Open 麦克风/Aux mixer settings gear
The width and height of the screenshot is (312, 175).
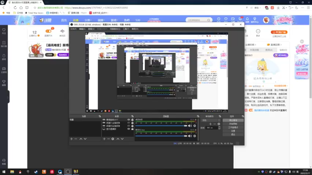pyautogui.click(x=195, y=136)
